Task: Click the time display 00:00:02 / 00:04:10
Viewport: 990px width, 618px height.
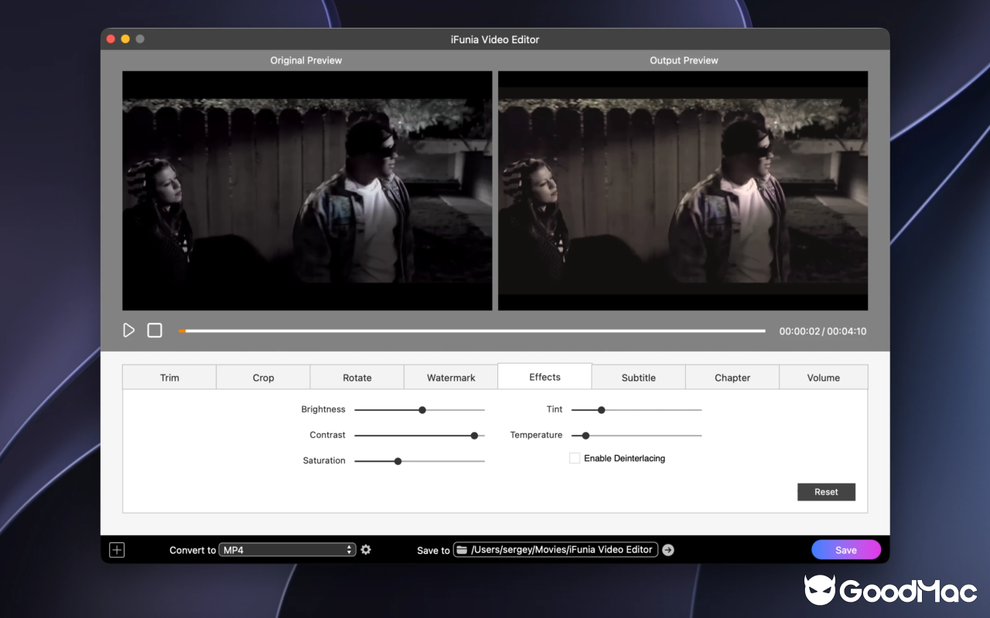Action: 823,331
